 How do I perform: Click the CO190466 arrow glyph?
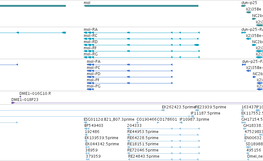[x=138, y=123]
